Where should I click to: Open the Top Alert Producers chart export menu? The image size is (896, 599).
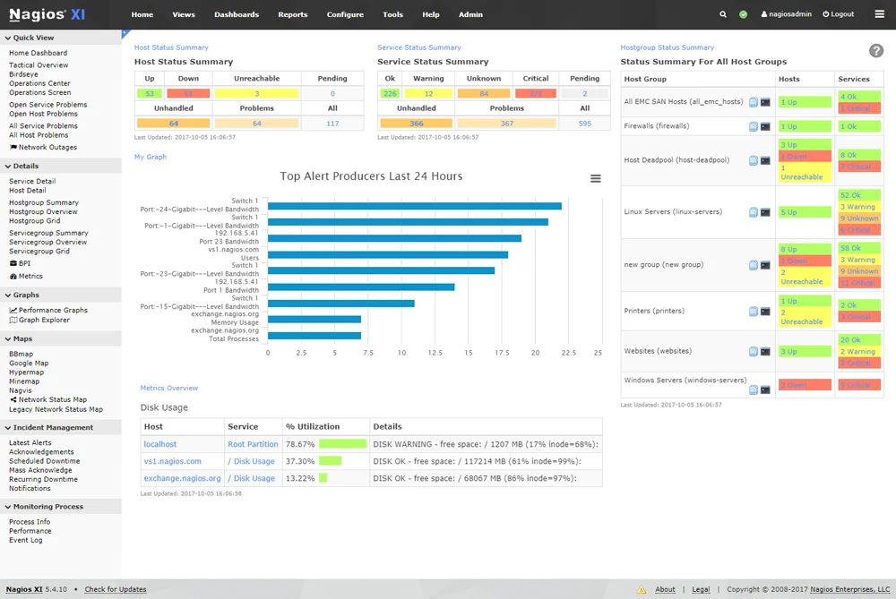click(596, 178)
